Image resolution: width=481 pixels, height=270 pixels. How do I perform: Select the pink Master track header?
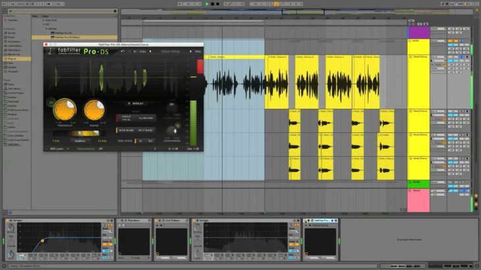[418, 200]
